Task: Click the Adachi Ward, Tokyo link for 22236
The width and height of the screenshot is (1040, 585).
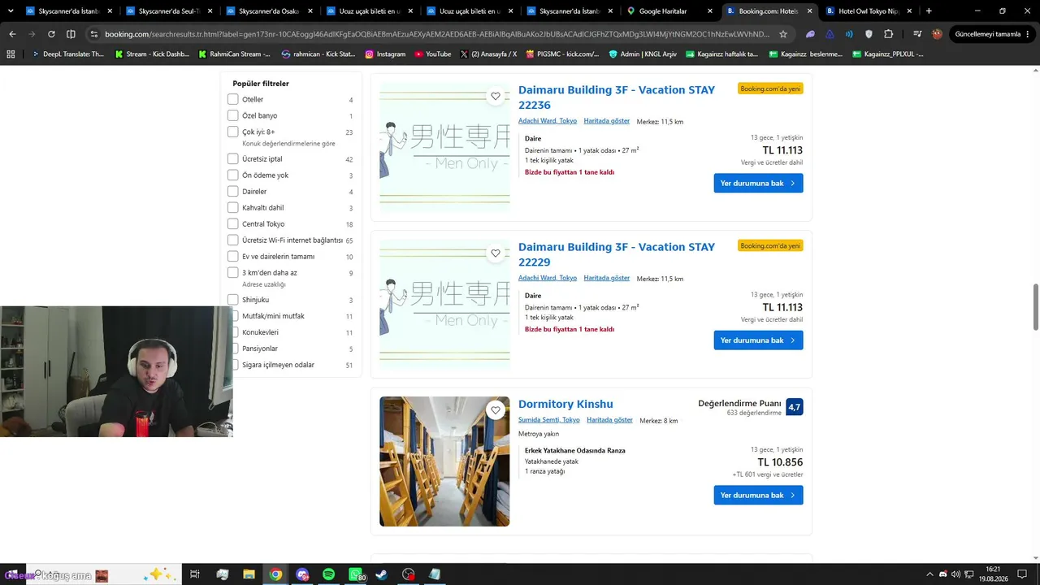Action: (548, 121)
